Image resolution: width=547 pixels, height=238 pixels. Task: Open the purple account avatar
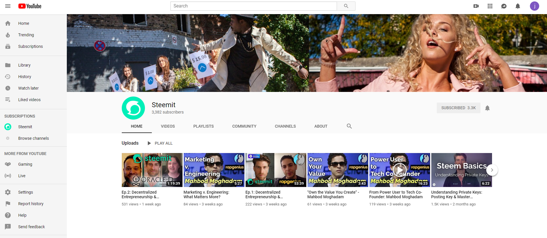click(534, 6)
